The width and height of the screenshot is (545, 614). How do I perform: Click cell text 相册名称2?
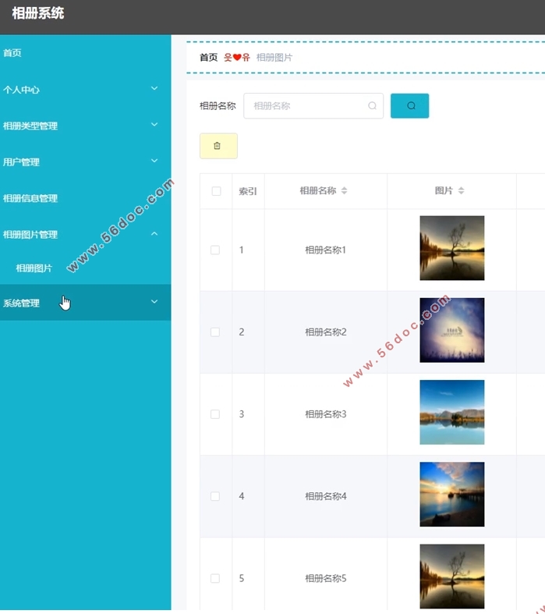coord(325,332)
